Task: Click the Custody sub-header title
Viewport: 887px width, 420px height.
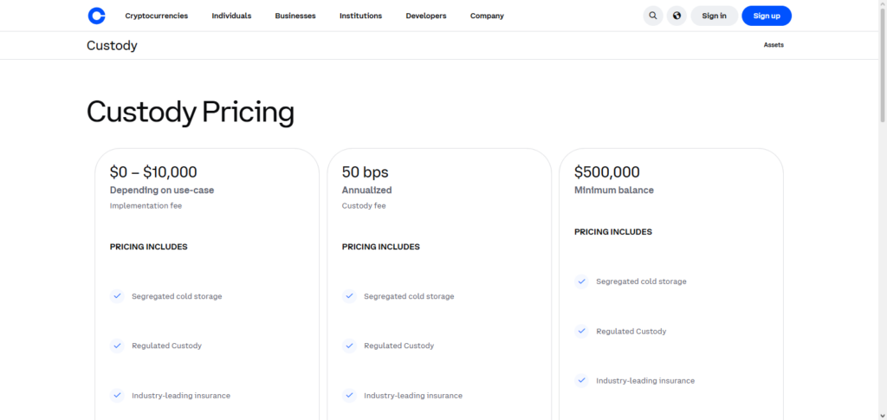Action: [x=112, y=46]
